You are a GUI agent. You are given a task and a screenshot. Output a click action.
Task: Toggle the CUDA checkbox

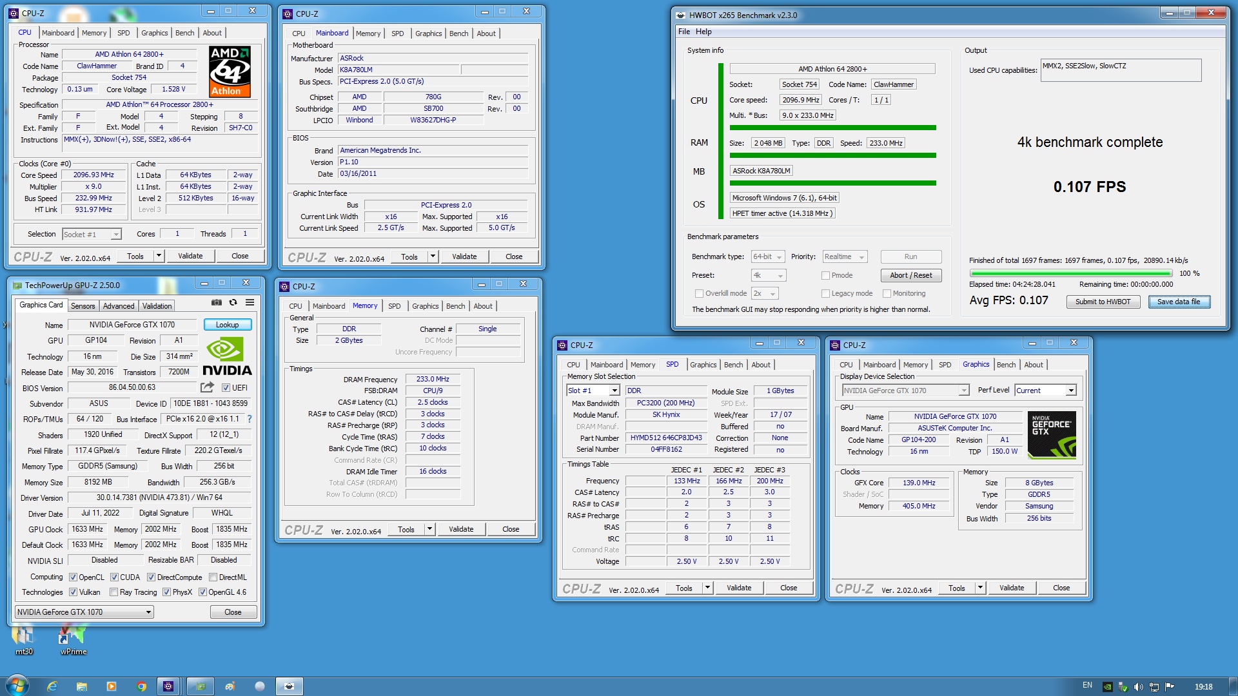point(114,577)
